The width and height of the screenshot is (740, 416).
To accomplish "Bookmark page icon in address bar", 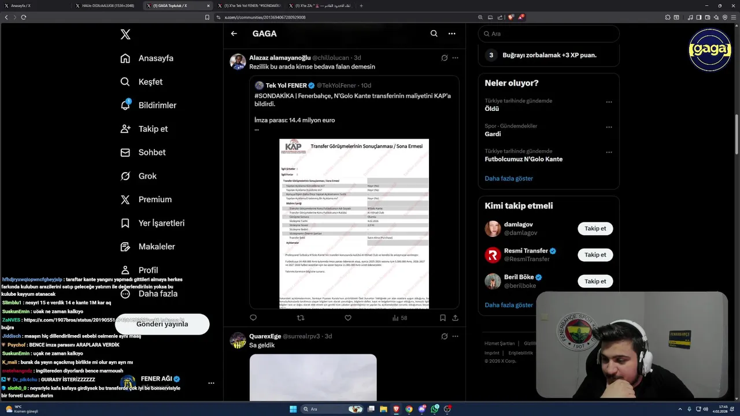I will coord(207,17).
